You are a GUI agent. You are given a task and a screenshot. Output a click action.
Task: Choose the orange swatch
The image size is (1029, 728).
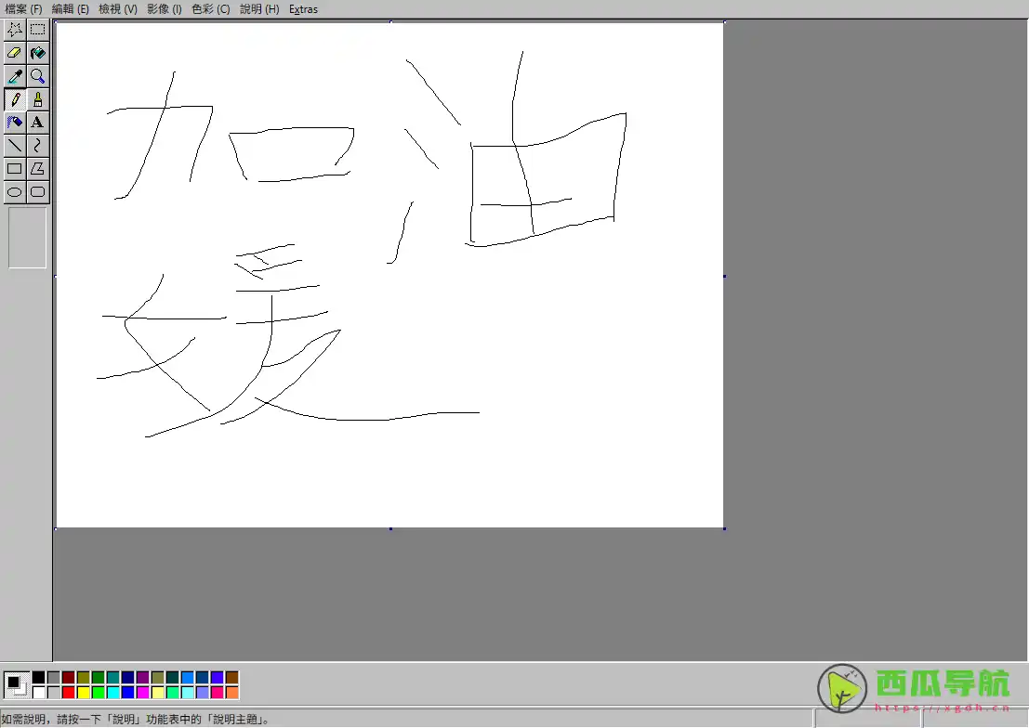click(231, 693)
